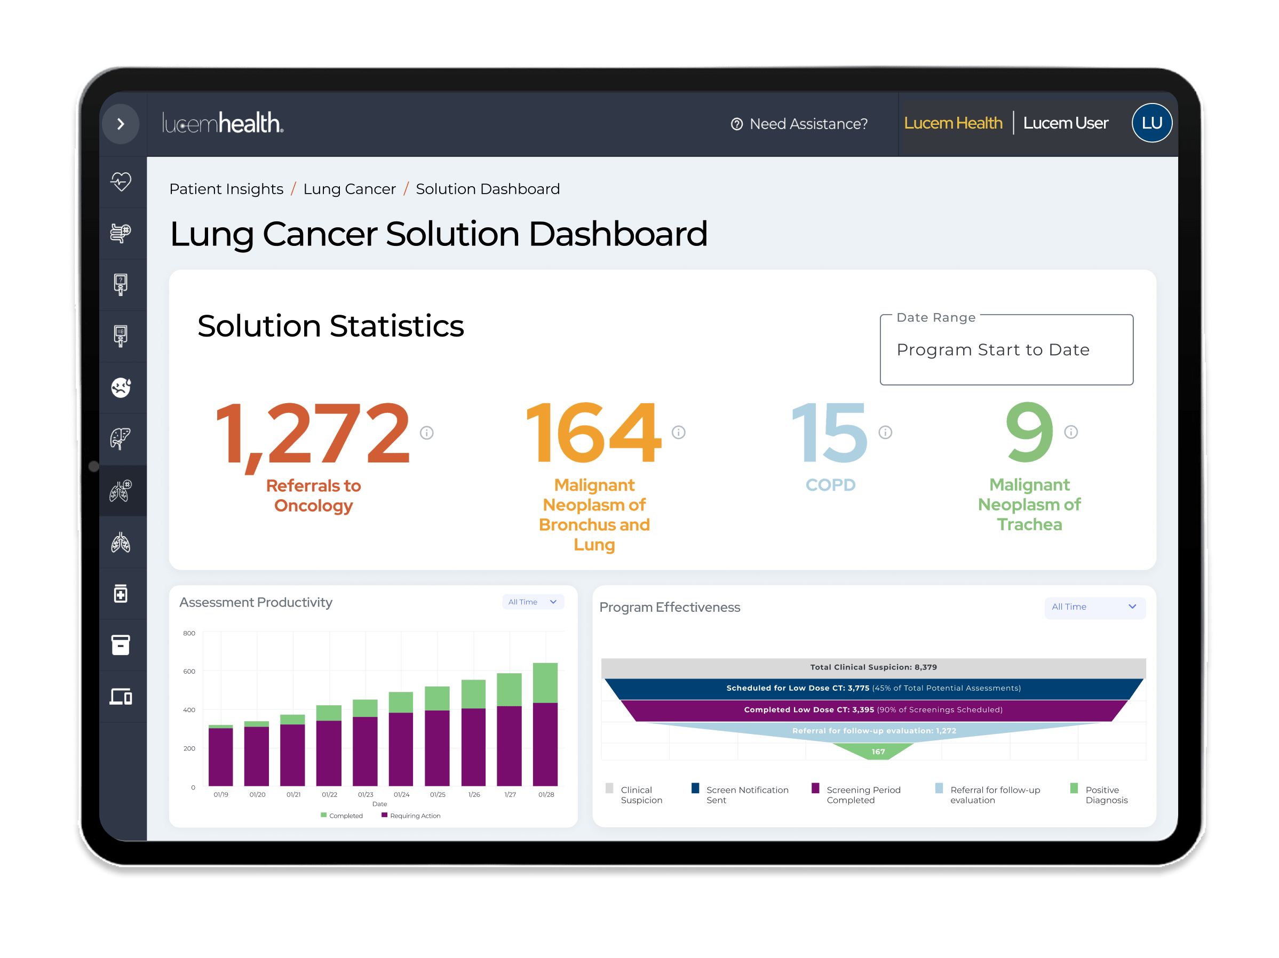Toggle Positive Diagnosis legend swatch

pyautogui.click(x=1074, y=788)
